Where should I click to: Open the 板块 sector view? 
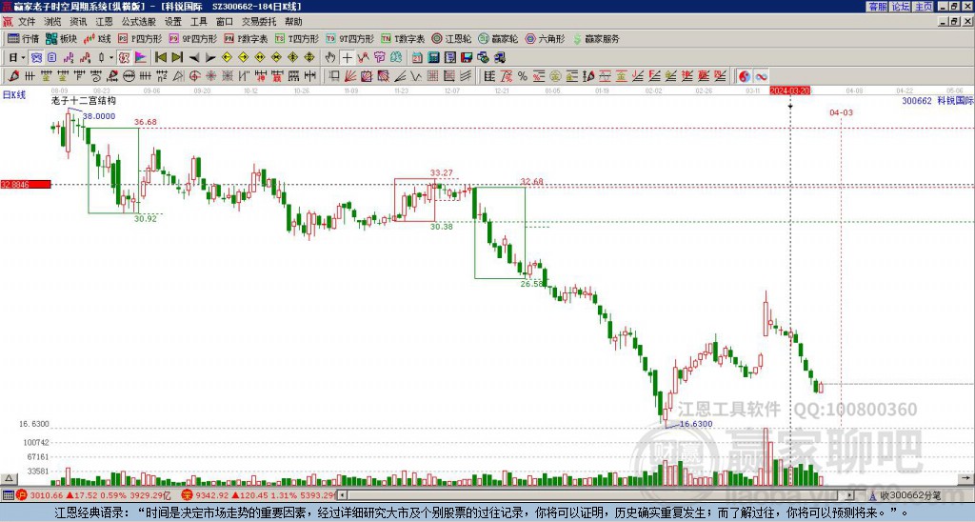61,38
